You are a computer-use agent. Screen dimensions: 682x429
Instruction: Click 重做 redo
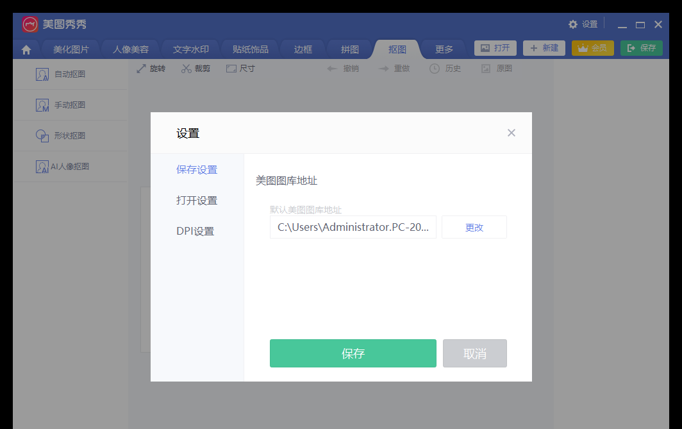[394, 69]
